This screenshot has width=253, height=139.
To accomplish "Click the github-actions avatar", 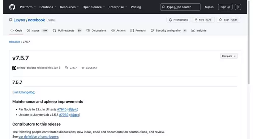I will point(14,68).
